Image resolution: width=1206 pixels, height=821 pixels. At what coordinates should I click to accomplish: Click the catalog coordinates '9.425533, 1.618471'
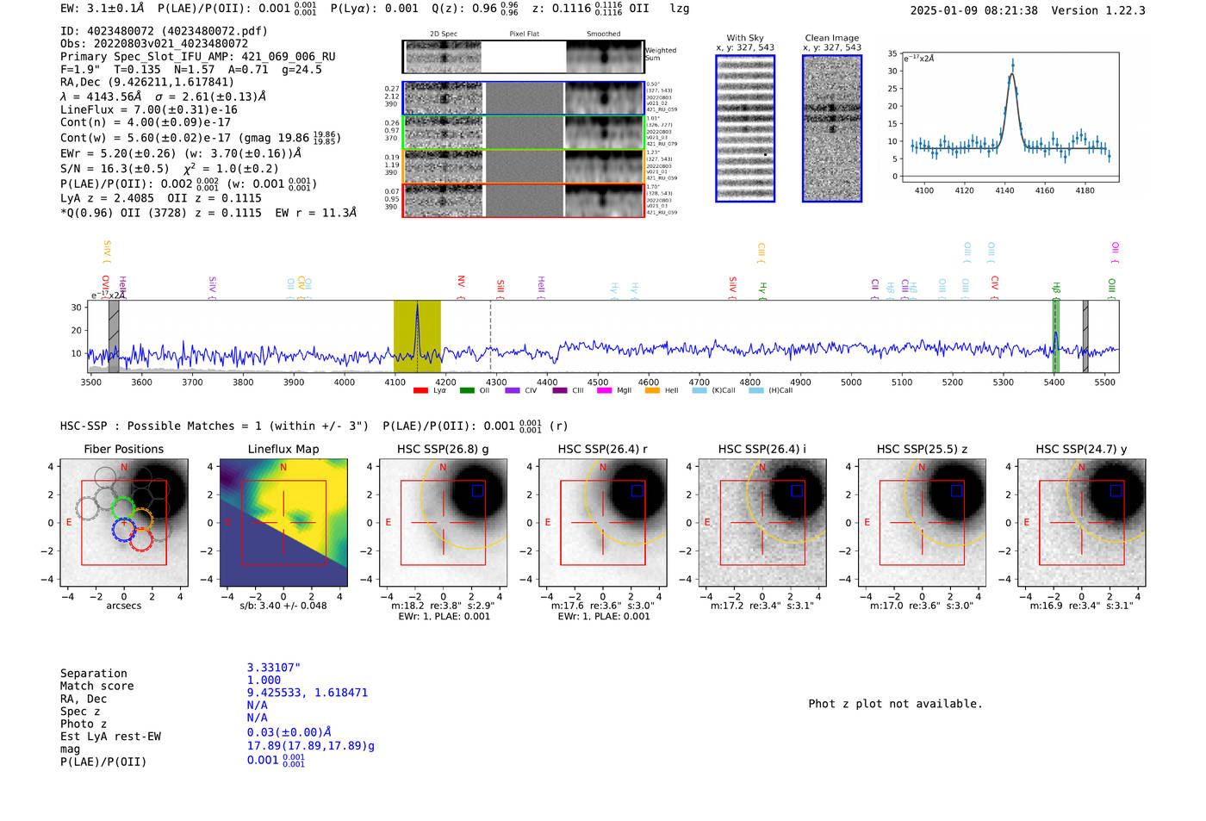tap(308, 693)
